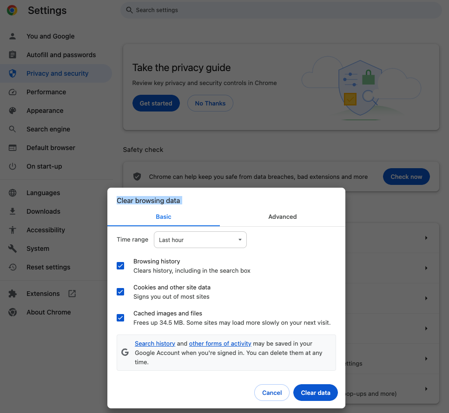This screenshot has height=413, width=449.
Task: Open On start-up via power icon
Action: click(x=12, y=166)
